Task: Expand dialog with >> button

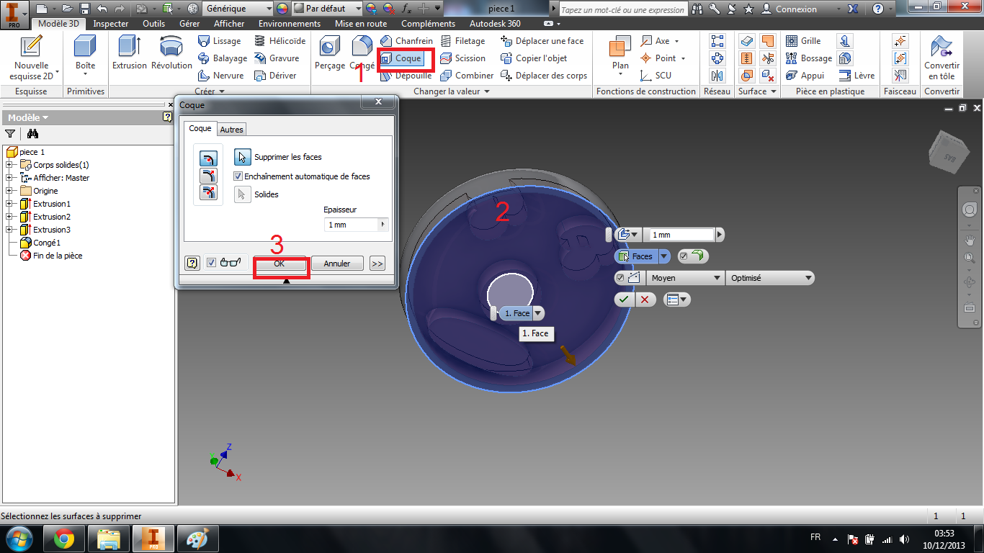Action: coord(377,264)
